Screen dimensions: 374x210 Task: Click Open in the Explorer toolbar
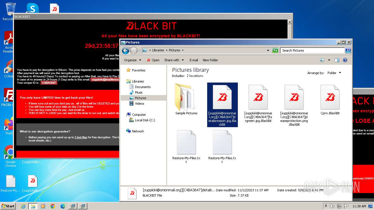[x=153, y=60]
